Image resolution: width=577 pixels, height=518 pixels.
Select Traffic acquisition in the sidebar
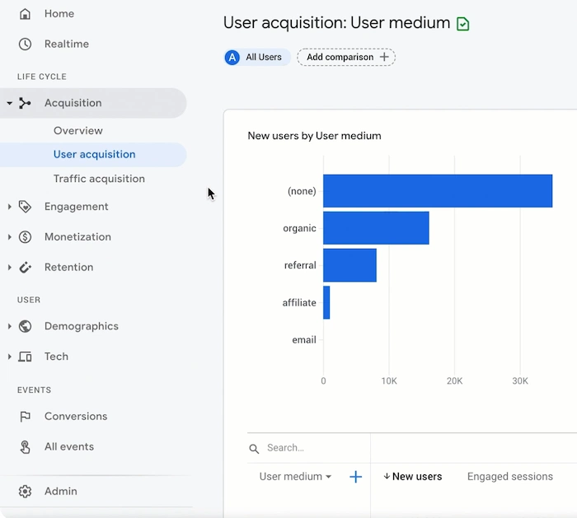pyautogui.click(x=99, y=179)
